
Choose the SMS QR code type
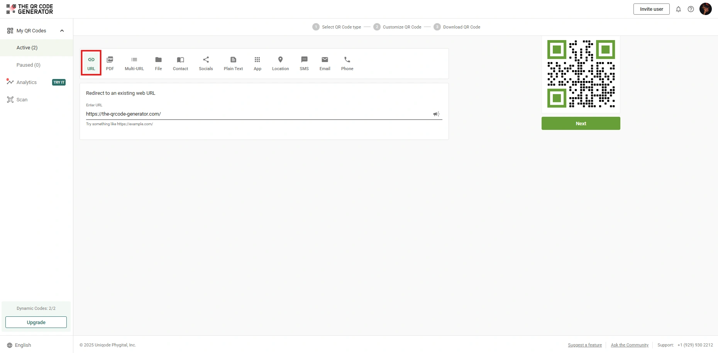point(304,63)
